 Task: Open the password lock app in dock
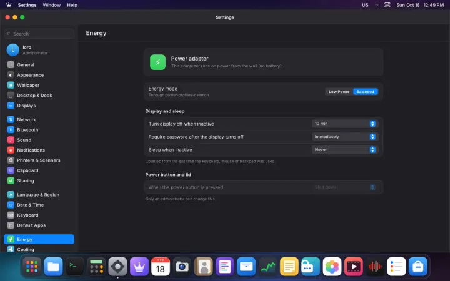point(311,267)
